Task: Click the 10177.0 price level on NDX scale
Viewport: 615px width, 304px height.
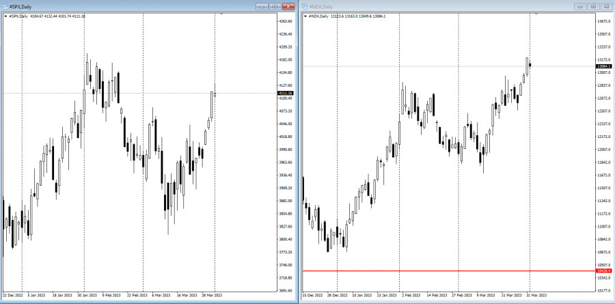Action: click(603, 290)
